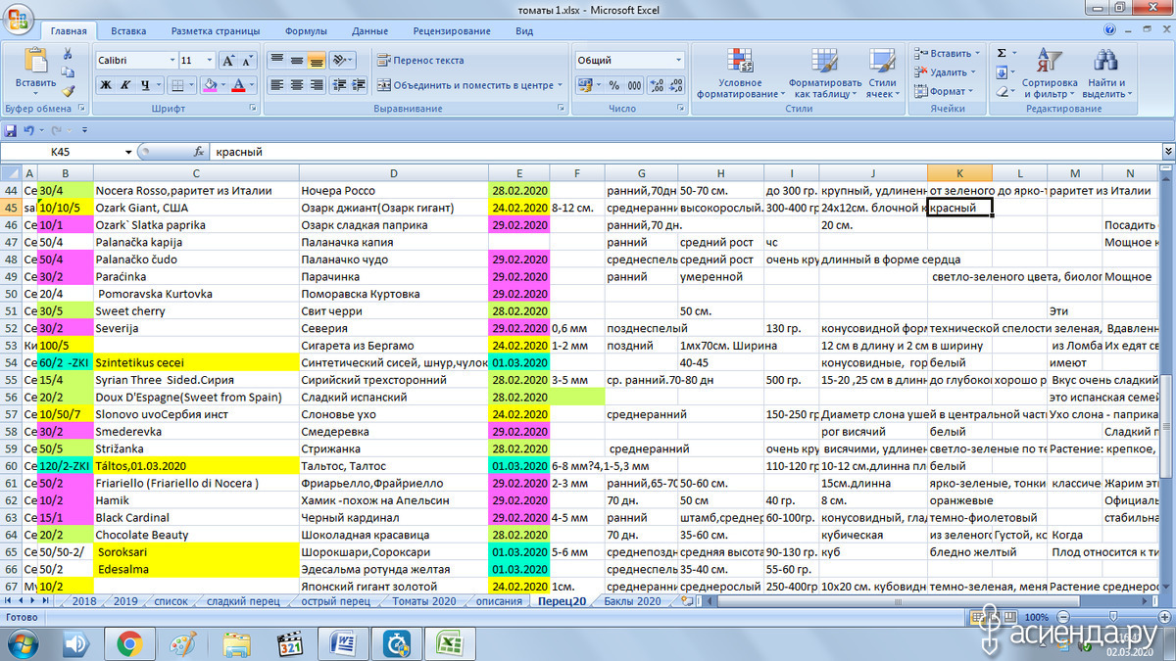Viewport: 1176px width, 661px height.
Task: Increase decimal places
Action: [657, 85]
